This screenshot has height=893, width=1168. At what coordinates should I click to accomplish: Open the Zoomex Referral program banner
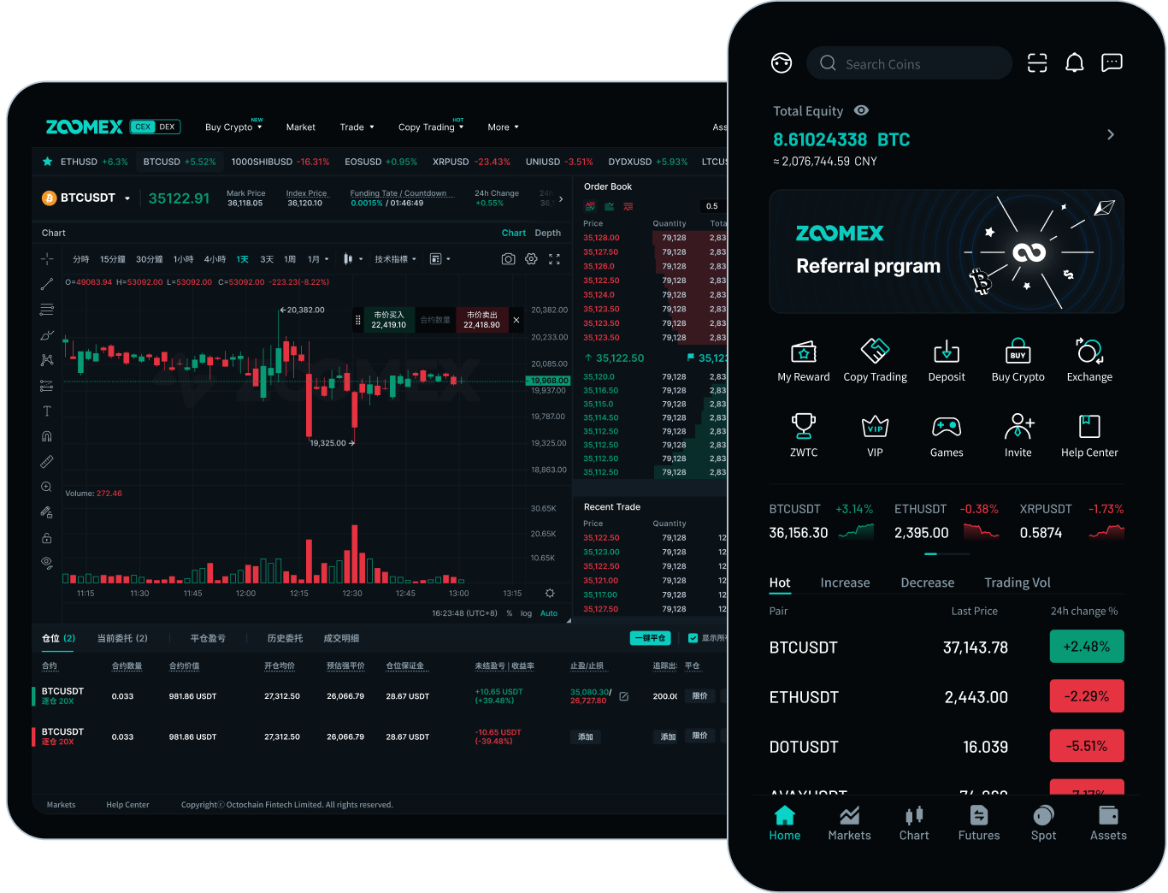[x=947, y=251]
